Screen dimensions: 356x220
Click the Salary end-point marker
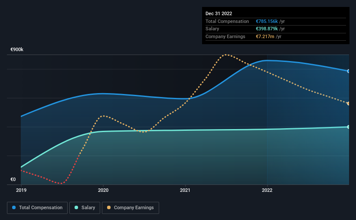pos(349,127)
